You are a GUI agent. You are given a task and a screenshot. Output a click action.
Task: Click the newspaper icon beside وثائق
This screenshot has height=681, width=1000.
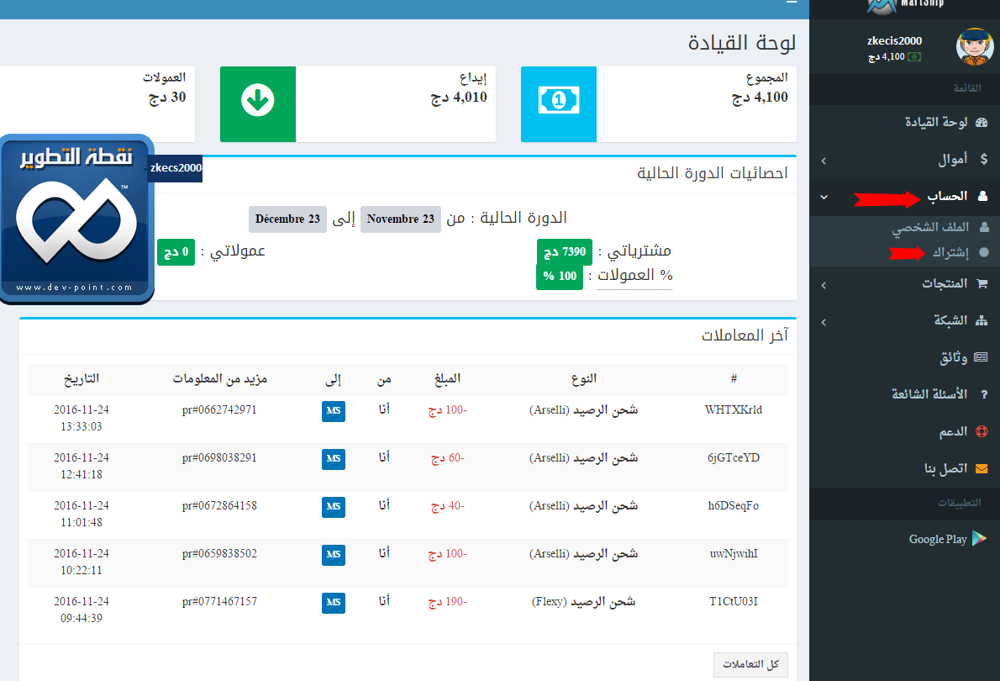pyautogui.click(x=981, y=356)
